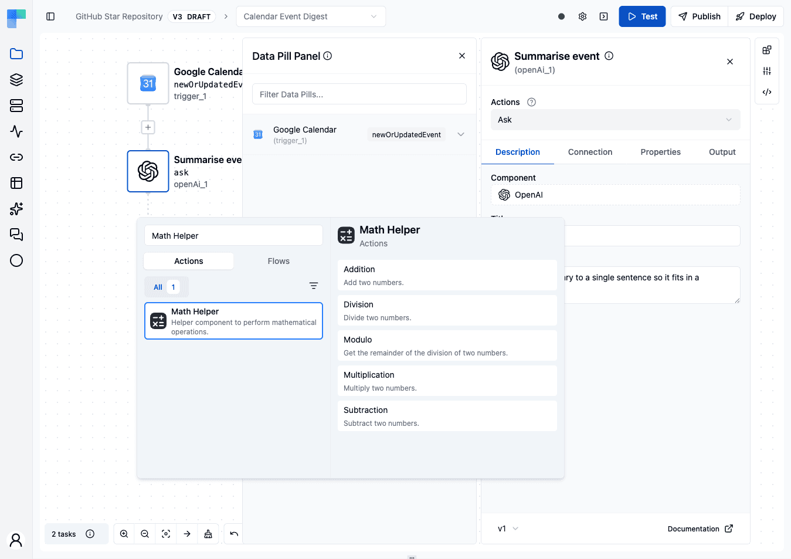
Task: Switch to the Connection tab
Action: click(590, 152)
